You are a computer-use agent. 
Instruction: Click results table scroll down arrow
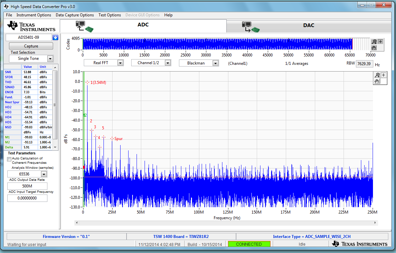point(55,147)
